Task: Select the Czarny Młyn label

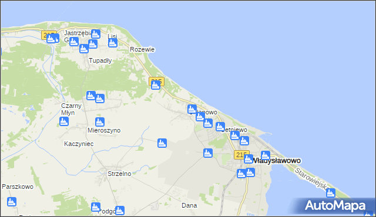Action: tap(71, 109)
